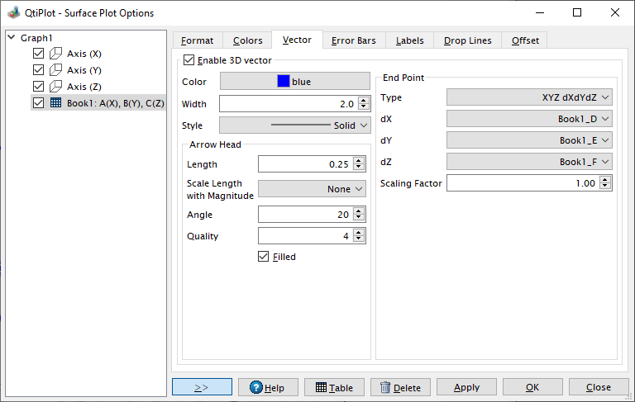
Task: Uncheck the Filled arrow head option
Action: tap(265, 257)
